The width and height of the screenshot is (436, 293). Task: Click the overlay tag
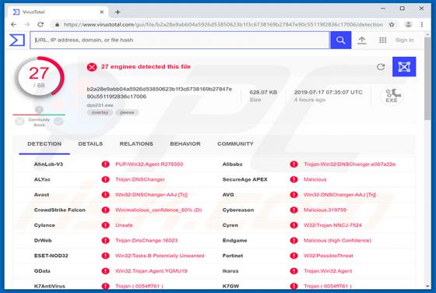click(100, 112)
